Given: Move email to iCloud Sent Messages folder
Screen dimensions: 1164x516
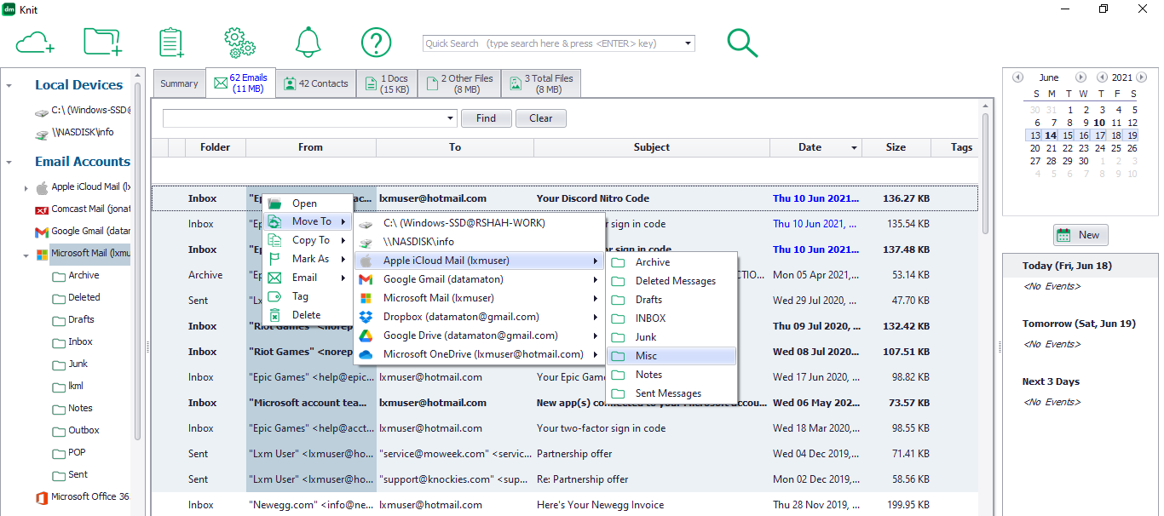Looking at the screenshot, I should (671, 393).
